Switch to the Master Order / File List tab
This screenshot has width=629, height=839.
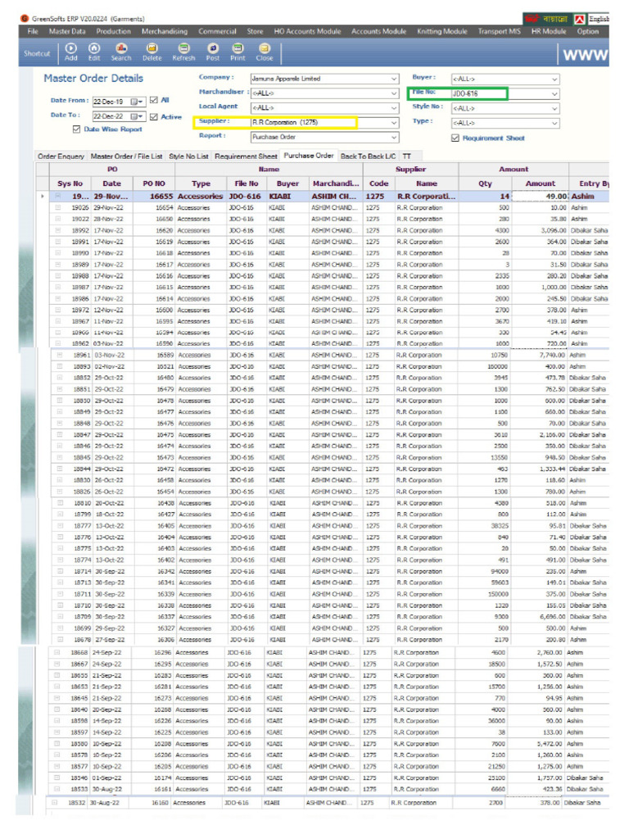(x=126, y=156)
